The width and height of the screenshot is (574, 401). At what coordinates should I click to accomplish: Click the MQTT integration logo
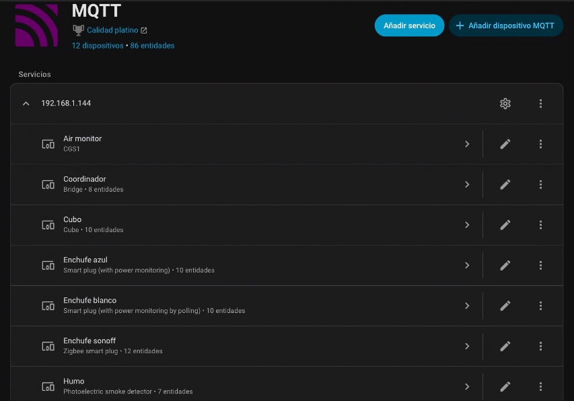[36, 26]
